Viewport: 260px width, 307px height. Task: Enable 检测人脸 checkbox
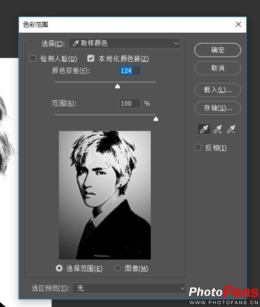click(x=33, y=58)
